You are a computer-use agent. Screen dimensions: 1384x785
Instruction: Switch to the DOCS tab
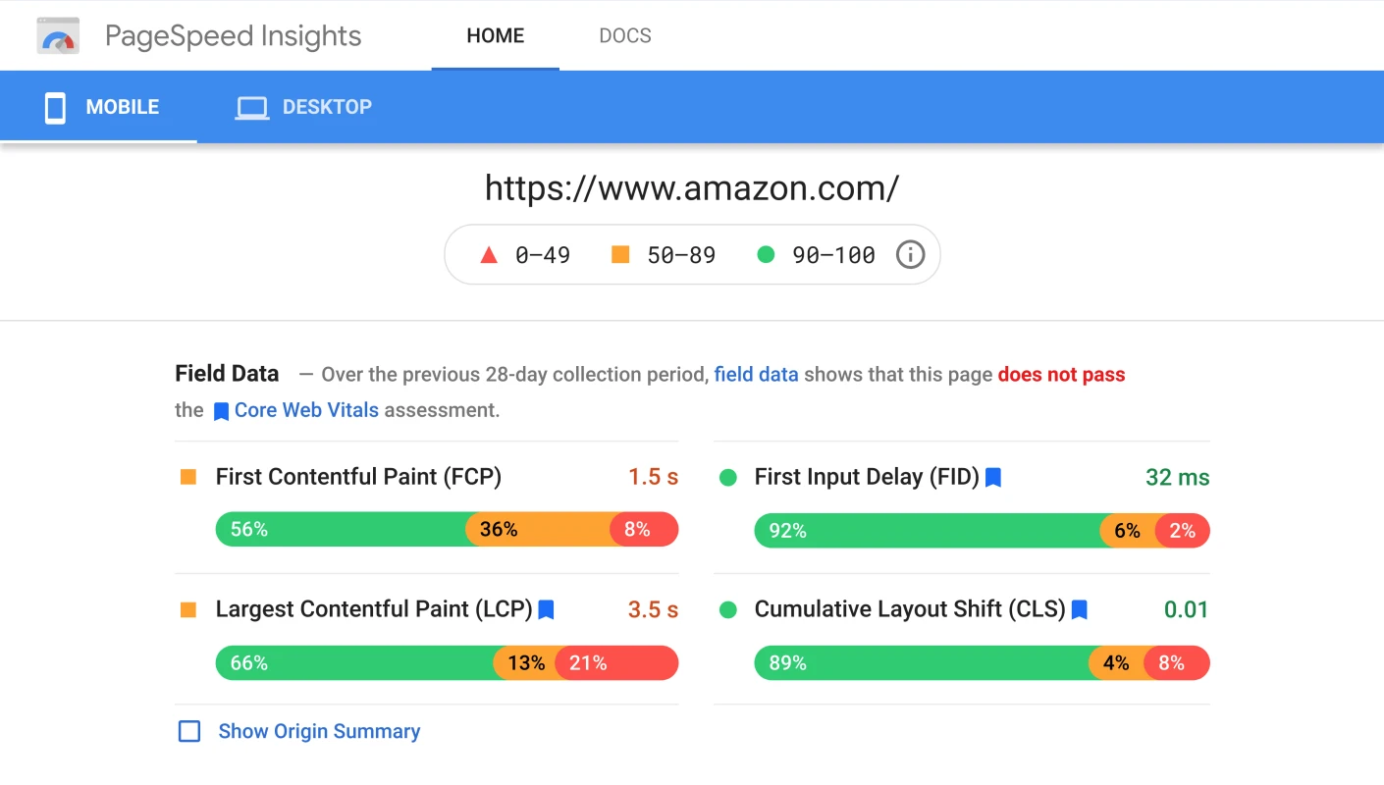click(625, 35)
